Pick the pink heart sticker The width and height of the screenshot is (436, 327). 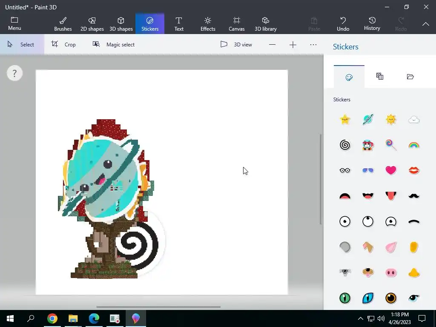(391, 170)
